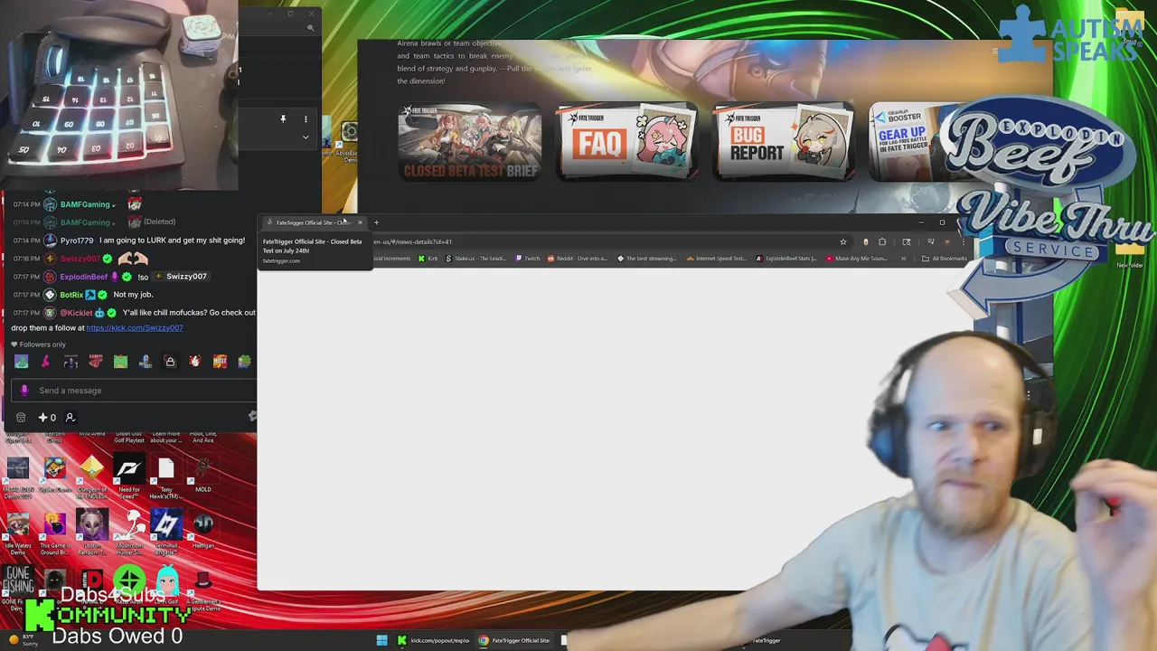Viewport: 1157px width, 651px height.
Task: Open the chat shop icon
Action: click(21, 418)
